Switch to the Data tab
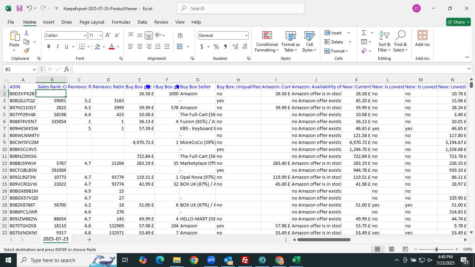Image resolution: width=475 pixels, height=267 pixels. (x=142, y=22)
